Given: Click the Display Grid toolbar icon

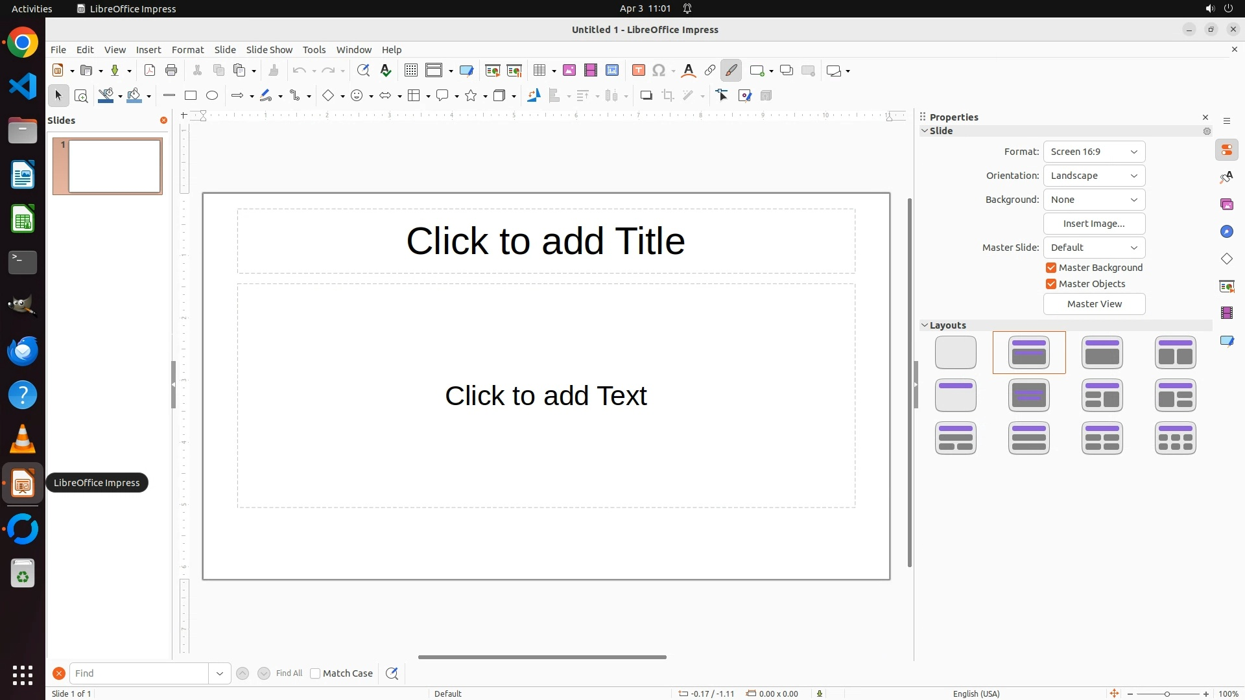Looking at the screenshot, I should [x=410, y=71].
